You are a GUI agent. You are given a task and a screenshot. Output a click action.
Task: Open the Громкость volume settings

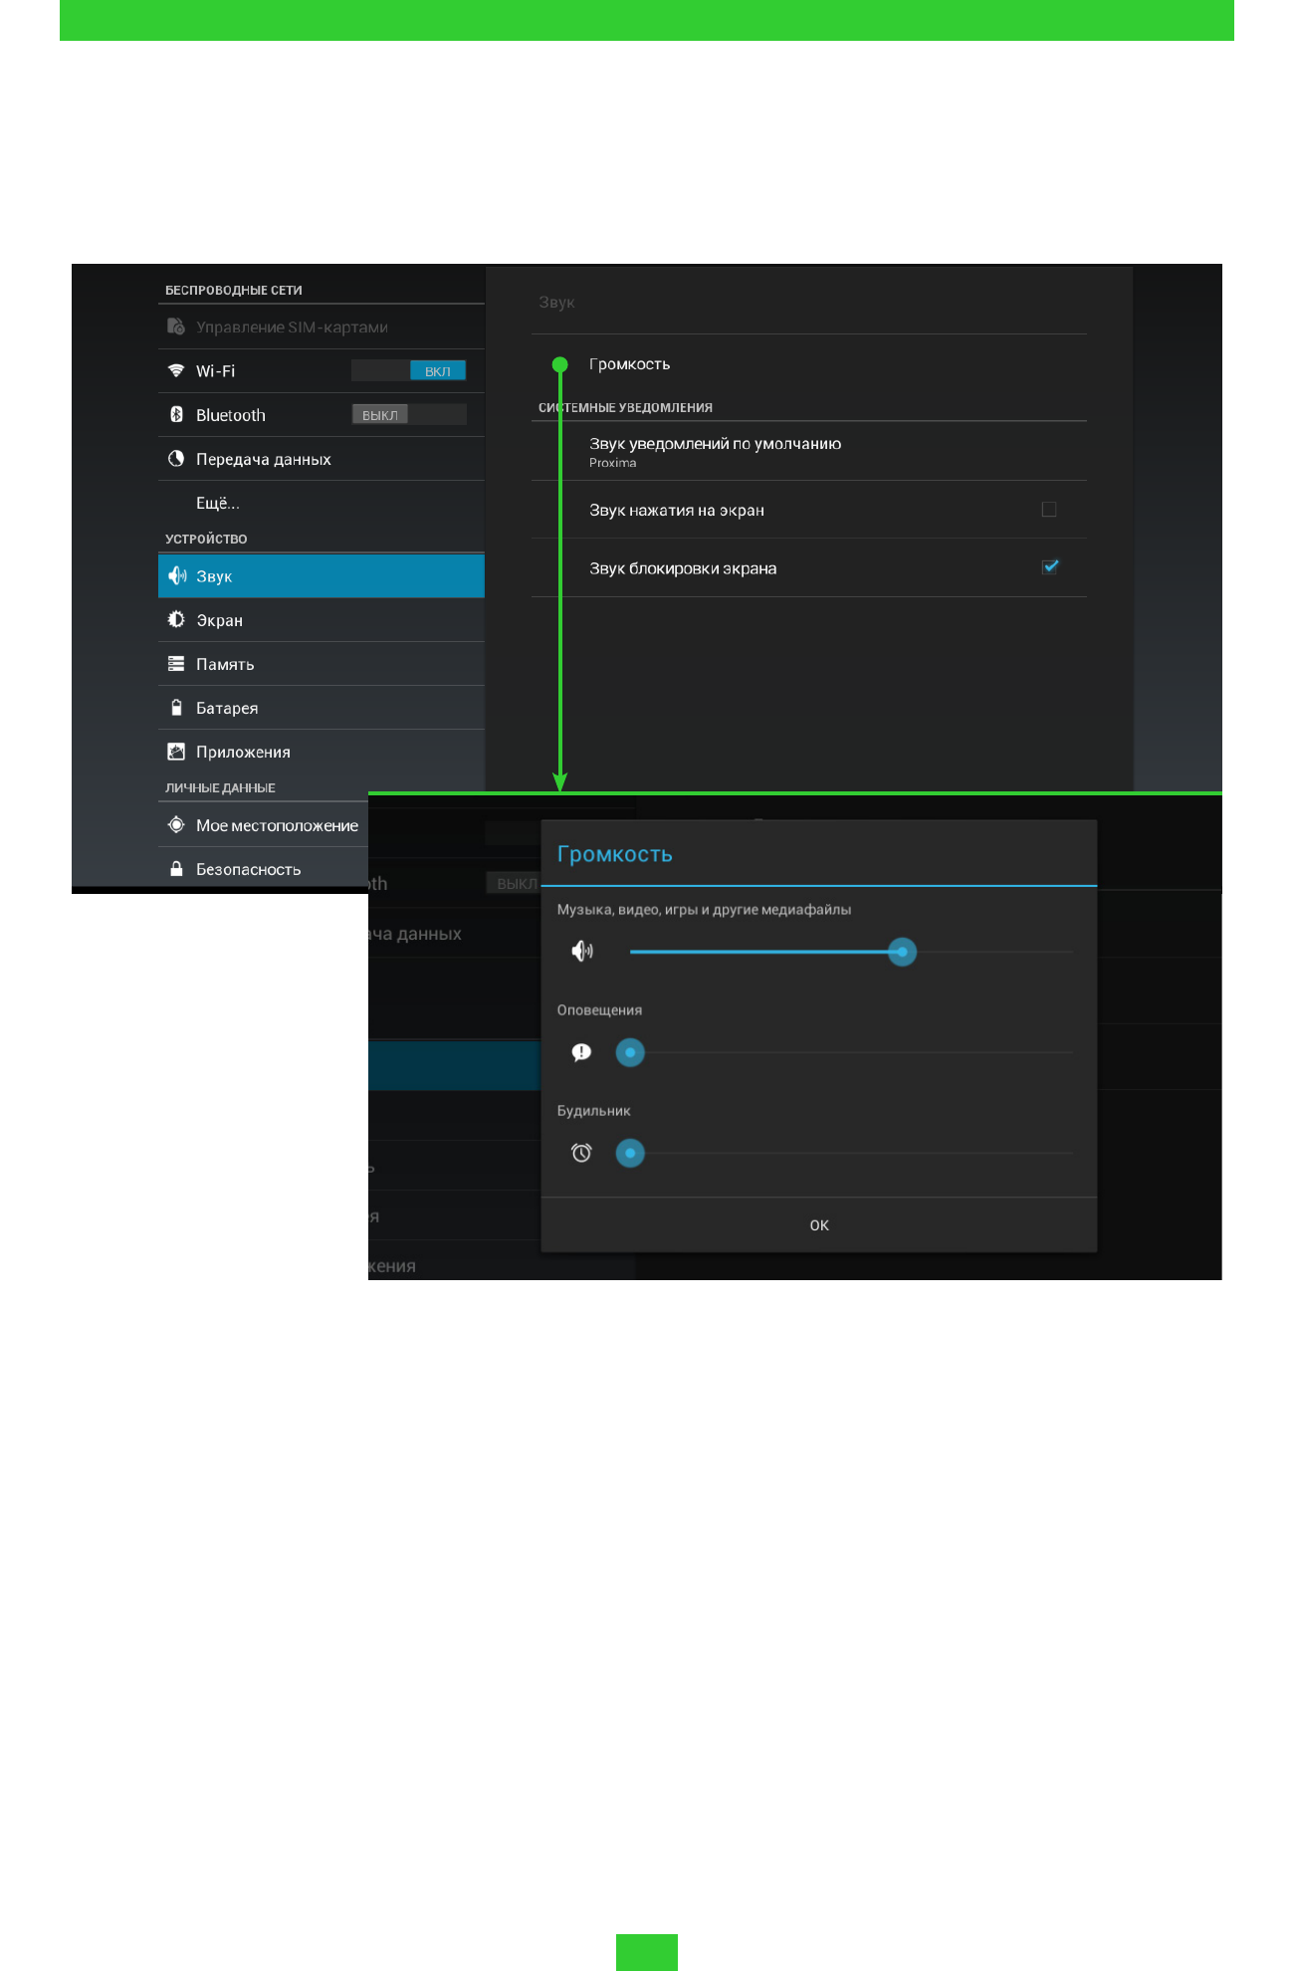click(x=629, y=364)
